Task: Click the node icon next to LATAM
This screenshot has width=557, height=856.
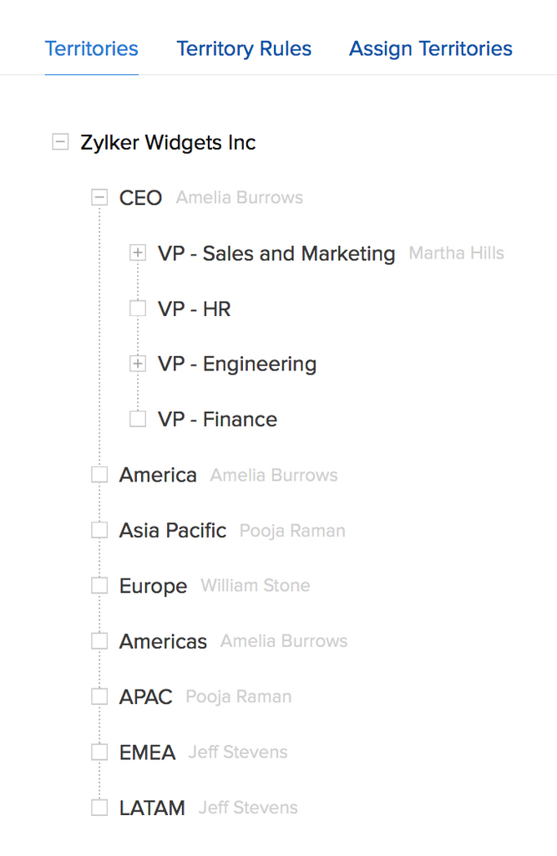Action: coord(99,808)
